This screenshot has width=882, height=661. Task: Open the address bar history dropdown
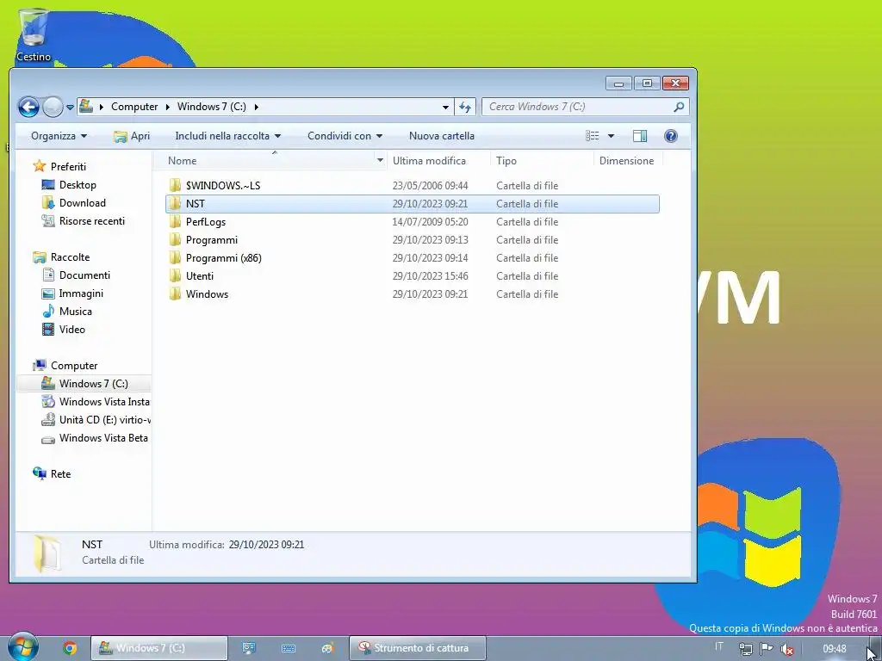[x=445, y=107]
